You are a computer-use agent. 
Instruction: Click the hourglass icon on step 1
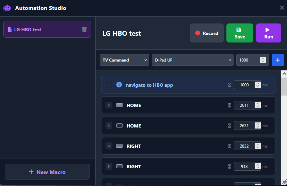click(x=229, y=85)
